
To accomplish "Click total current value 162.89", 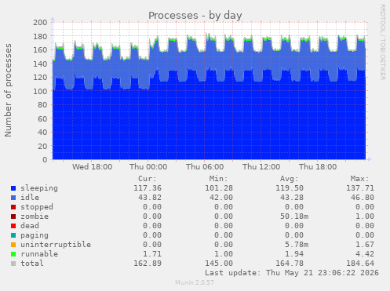I will 148,264.
